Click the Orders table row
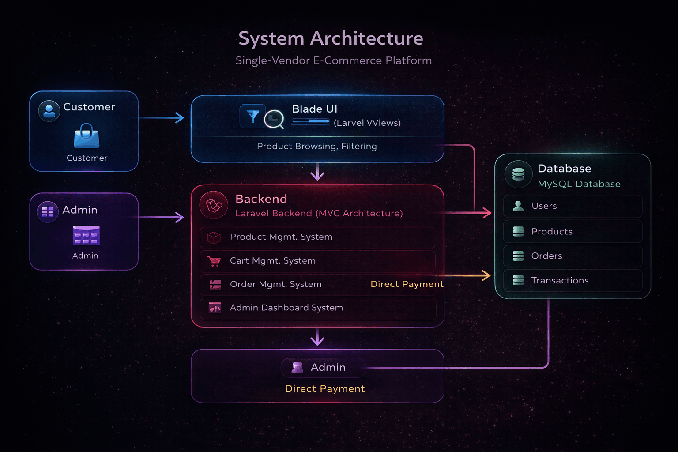678x452 pixels. click(x=573, y=256)
